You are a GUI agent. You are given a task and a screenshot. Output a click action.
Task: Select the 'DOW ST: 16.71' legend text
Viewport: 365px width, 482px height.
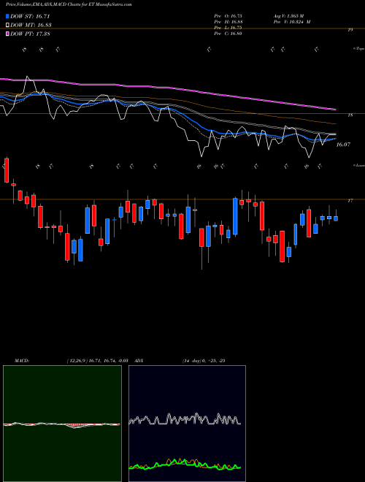tap(30, 16)
